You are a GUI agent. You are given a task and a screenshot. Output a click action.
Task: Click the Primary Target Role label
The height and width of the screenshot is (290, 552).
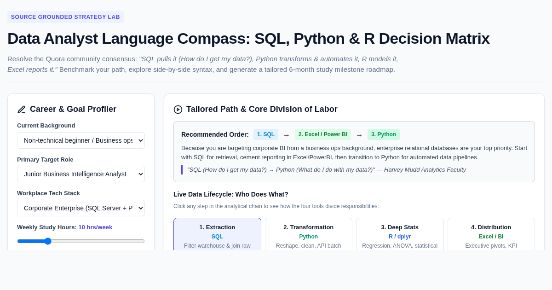[x=45, y=159]
